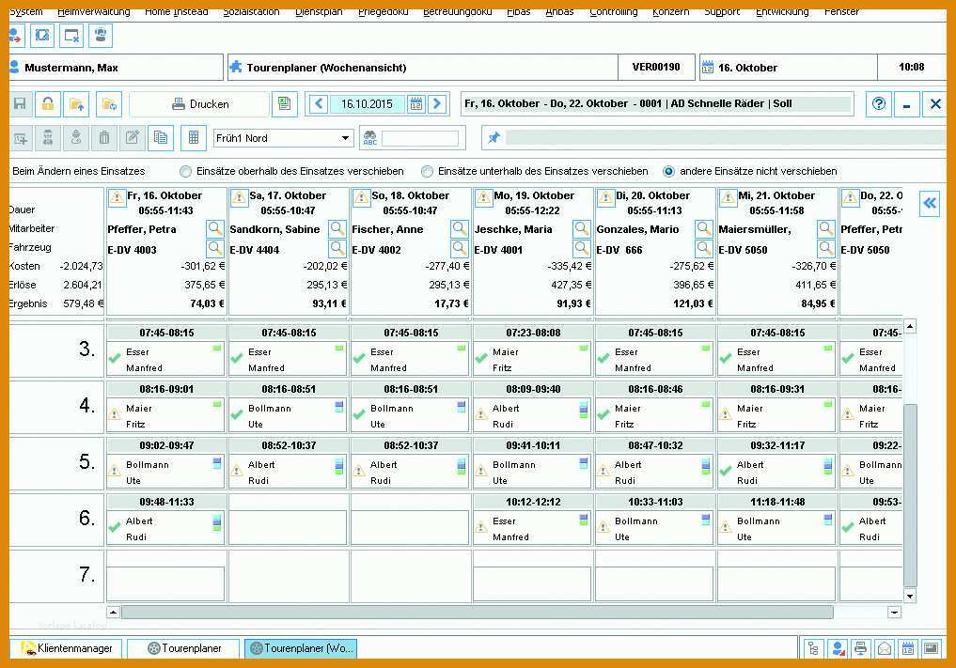Click the binoculars ABC search icon

pyautogui.click(x=370, y=138)
